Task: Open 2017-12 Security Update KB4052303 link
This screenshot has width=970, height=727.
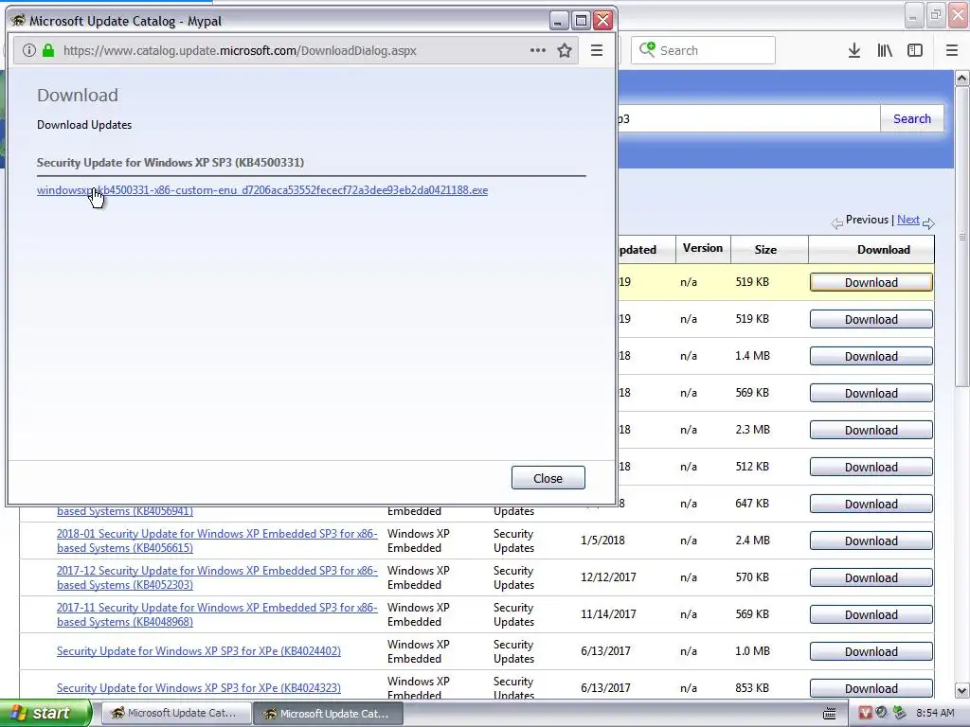Action: point(217,577)
